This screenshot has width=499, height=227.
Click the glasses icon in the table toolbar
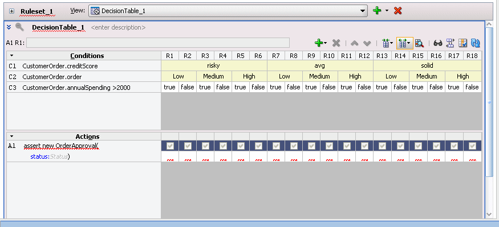point(438,43)
